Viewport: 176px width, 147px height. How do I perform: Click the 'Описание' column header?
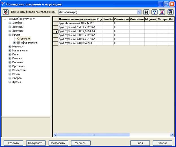coord(137,19)
